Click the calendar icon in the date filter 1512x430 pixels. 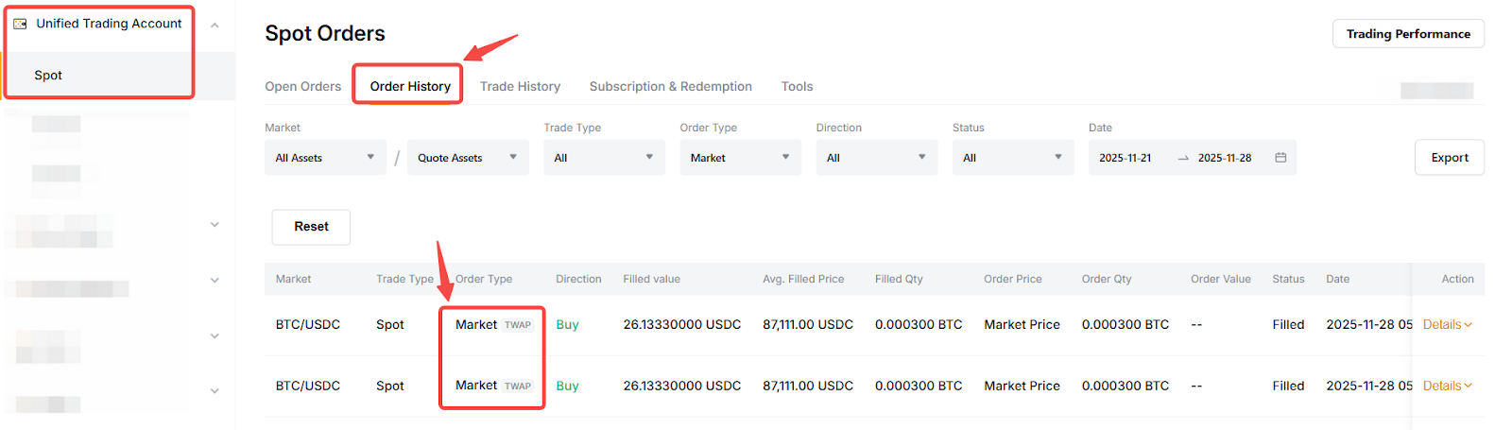coord(1280,158)
